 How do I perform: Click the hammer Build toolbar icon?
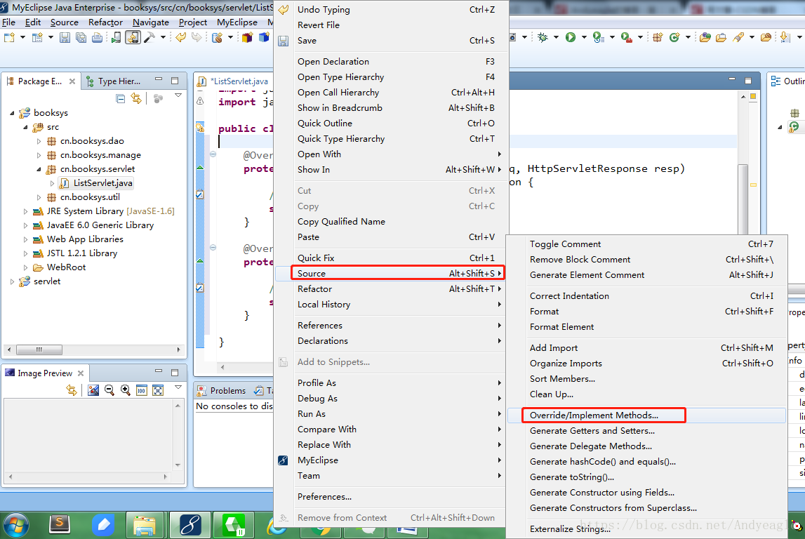[x=149, y=37]
